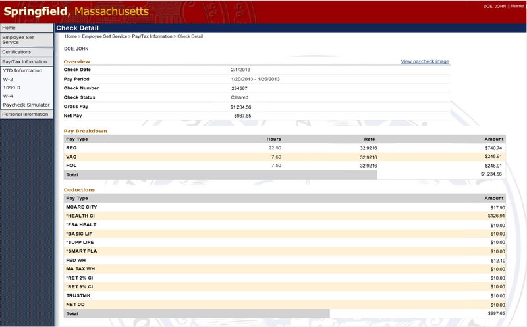
Task: Click the FED WH deduction row
Action: 285,260
